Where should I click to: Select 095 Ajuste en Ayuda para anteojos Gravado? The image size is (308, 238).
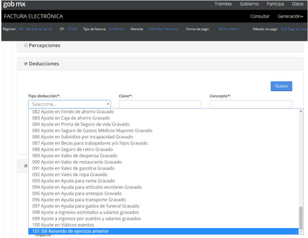click(164, 194)
